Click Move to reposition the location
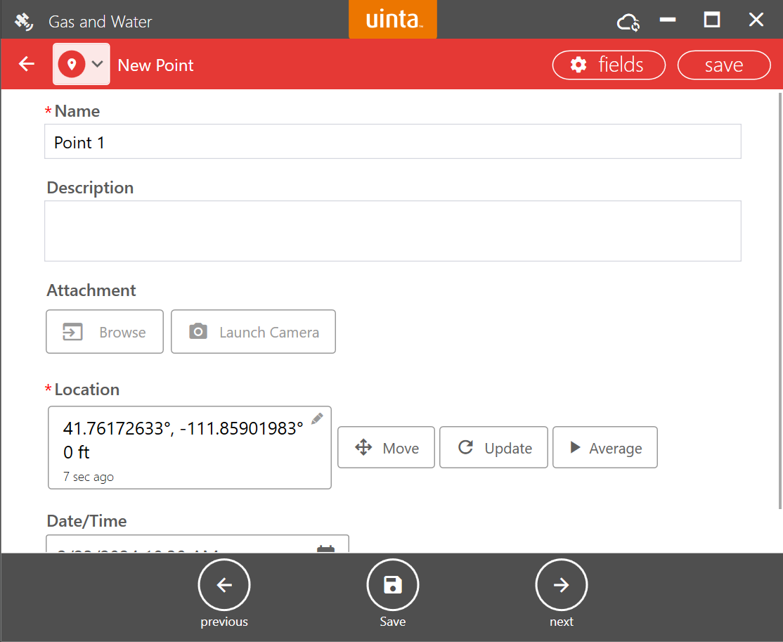This screenshot has height=642, width=783. (386, 448)
